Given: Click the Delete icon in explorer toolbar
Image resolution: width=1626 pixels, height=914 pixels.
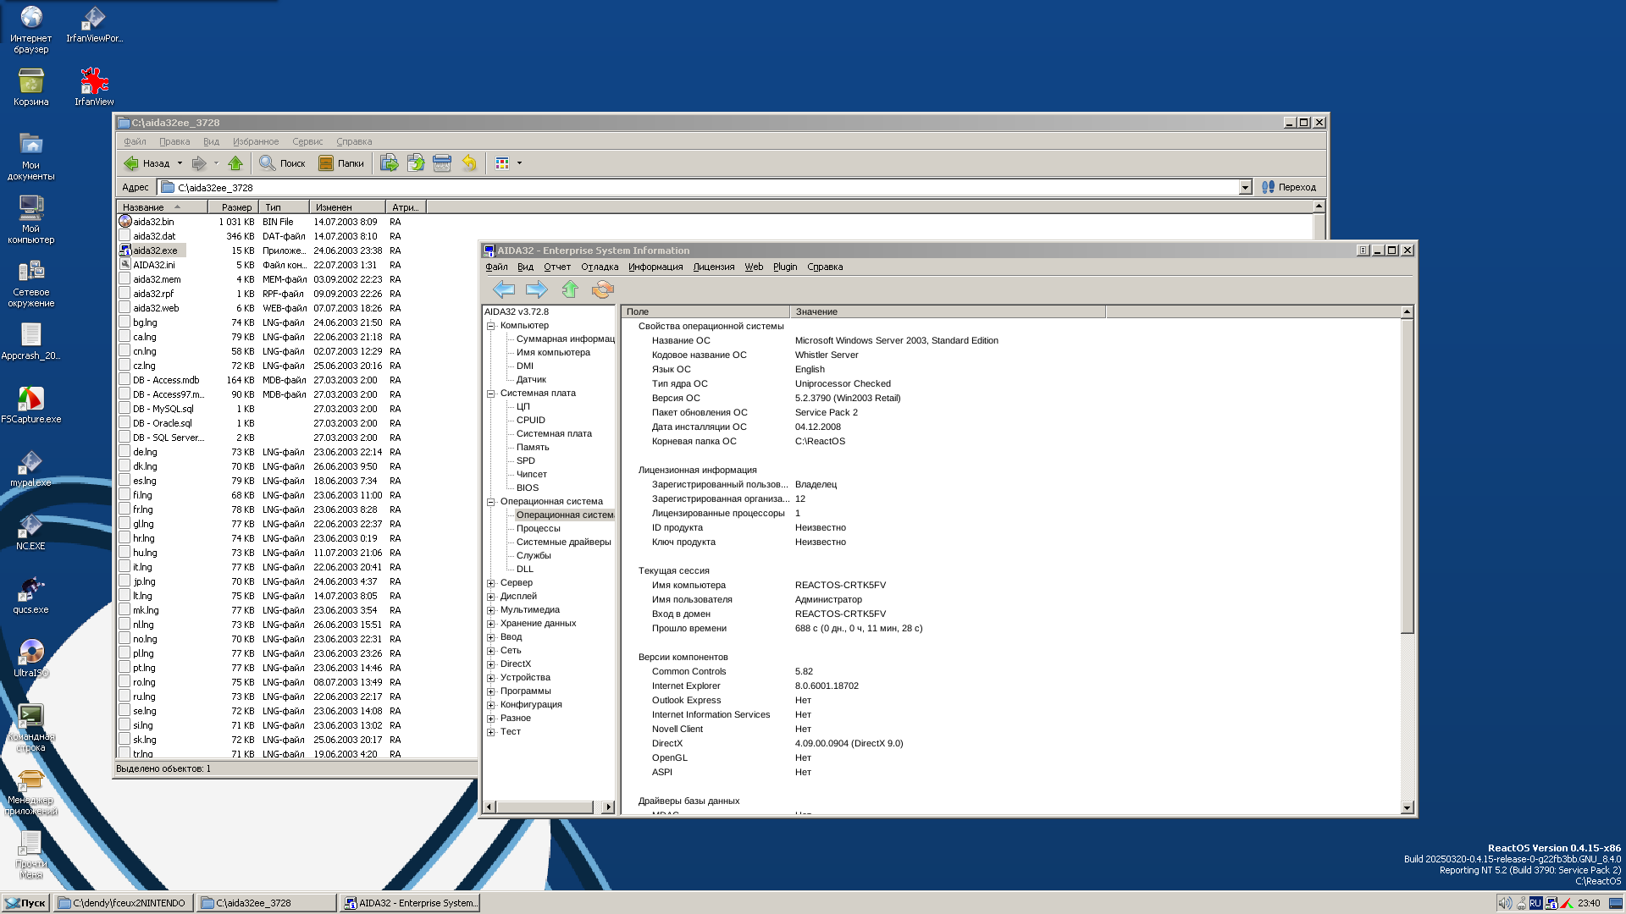Looking at the screenshot, I should point(442,163).
